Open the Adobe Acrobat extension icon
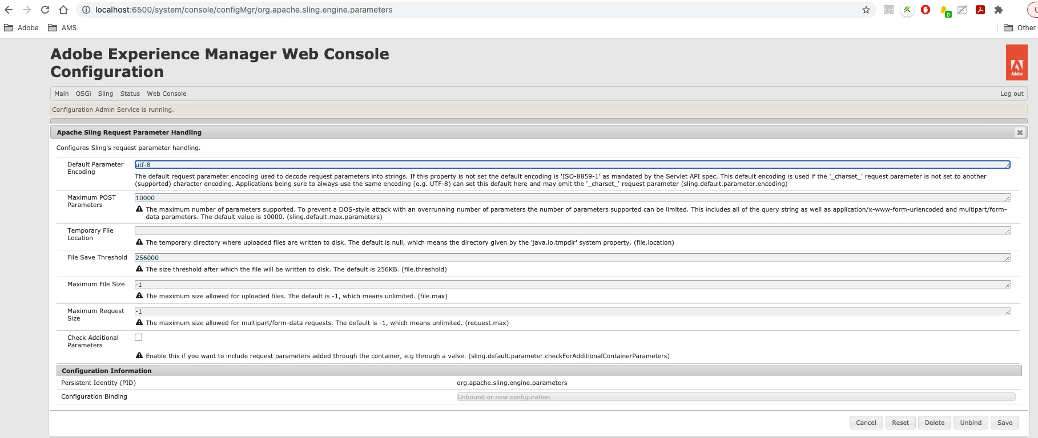The image size is (1038, 438). point(980,10)
